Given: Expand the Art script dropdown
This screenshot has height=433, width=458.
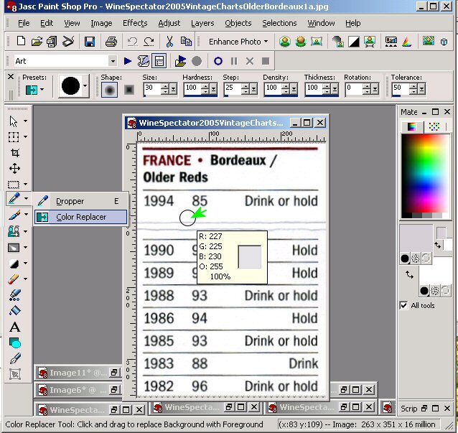Looking at the screenshot, I should coord(113,61).
